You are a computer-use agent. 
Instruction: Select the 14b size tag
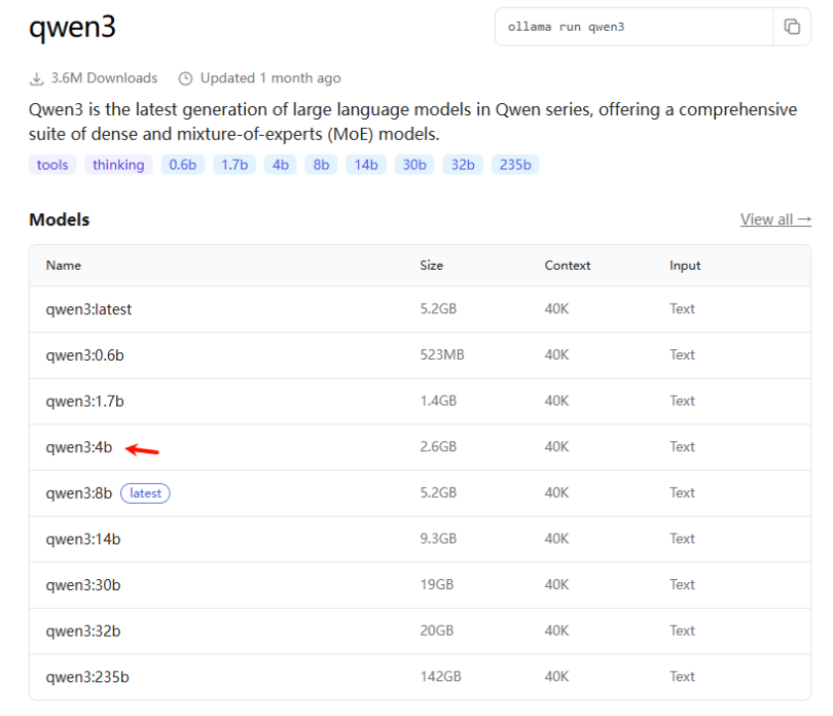pos(366,165)
